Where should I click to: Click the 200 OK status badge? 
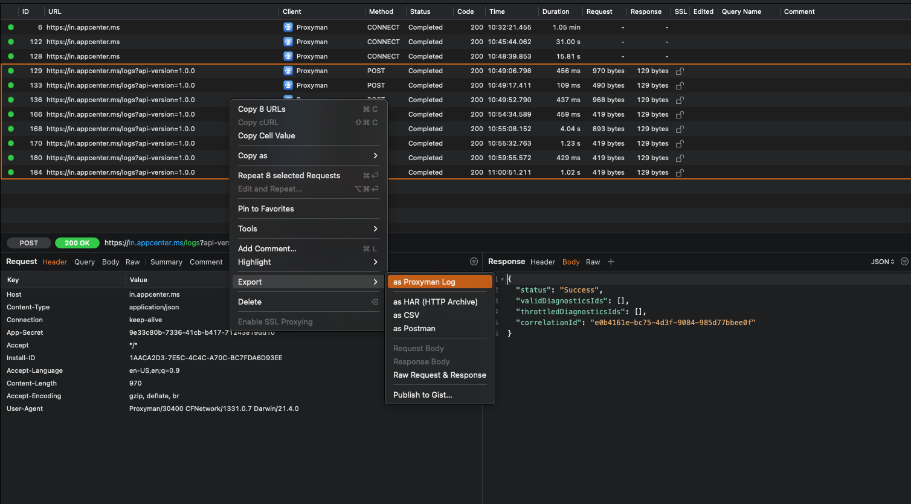click(77, 243)
